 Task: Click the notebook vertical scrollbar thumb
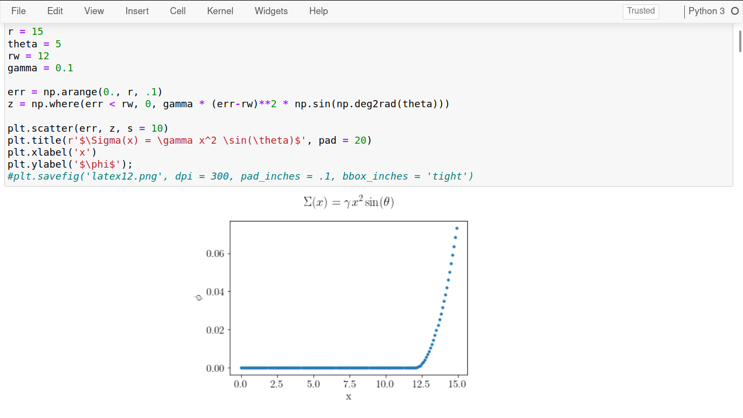coord(740,41)
